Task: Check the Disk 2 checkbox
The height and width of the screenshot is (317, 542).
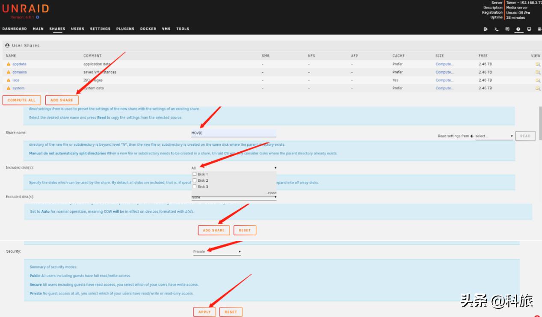Action: [x=195, y=181]
